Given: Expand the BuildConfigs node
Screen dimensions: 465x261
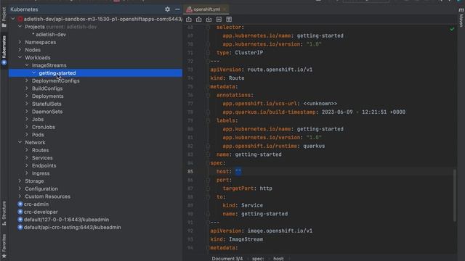Looking at the screenshot, I should 27,88.
